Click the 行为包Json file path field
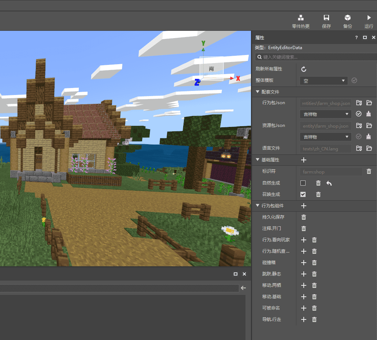The width and height of the screenshot is (377, 340). 326,103
